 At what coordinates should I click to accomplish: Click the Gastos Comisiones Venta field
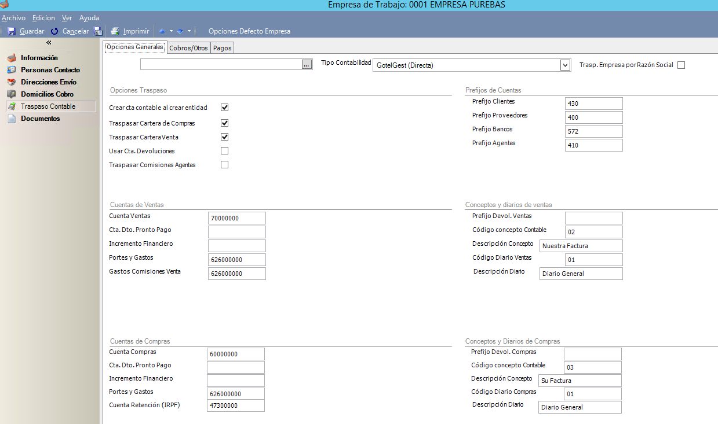click(x=236, y=274)
